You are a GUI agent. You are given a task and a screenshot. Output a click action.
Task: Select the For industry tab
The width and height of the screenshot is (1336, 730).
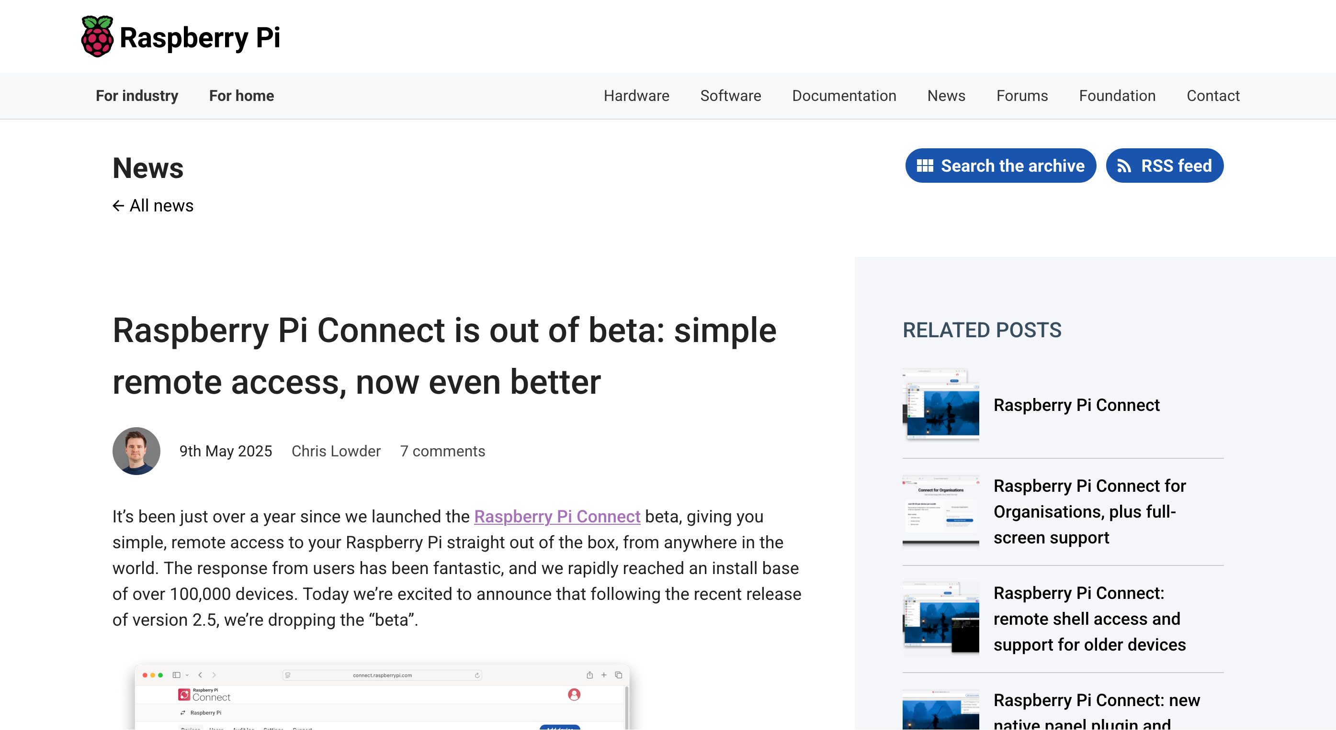coord(137,96)
